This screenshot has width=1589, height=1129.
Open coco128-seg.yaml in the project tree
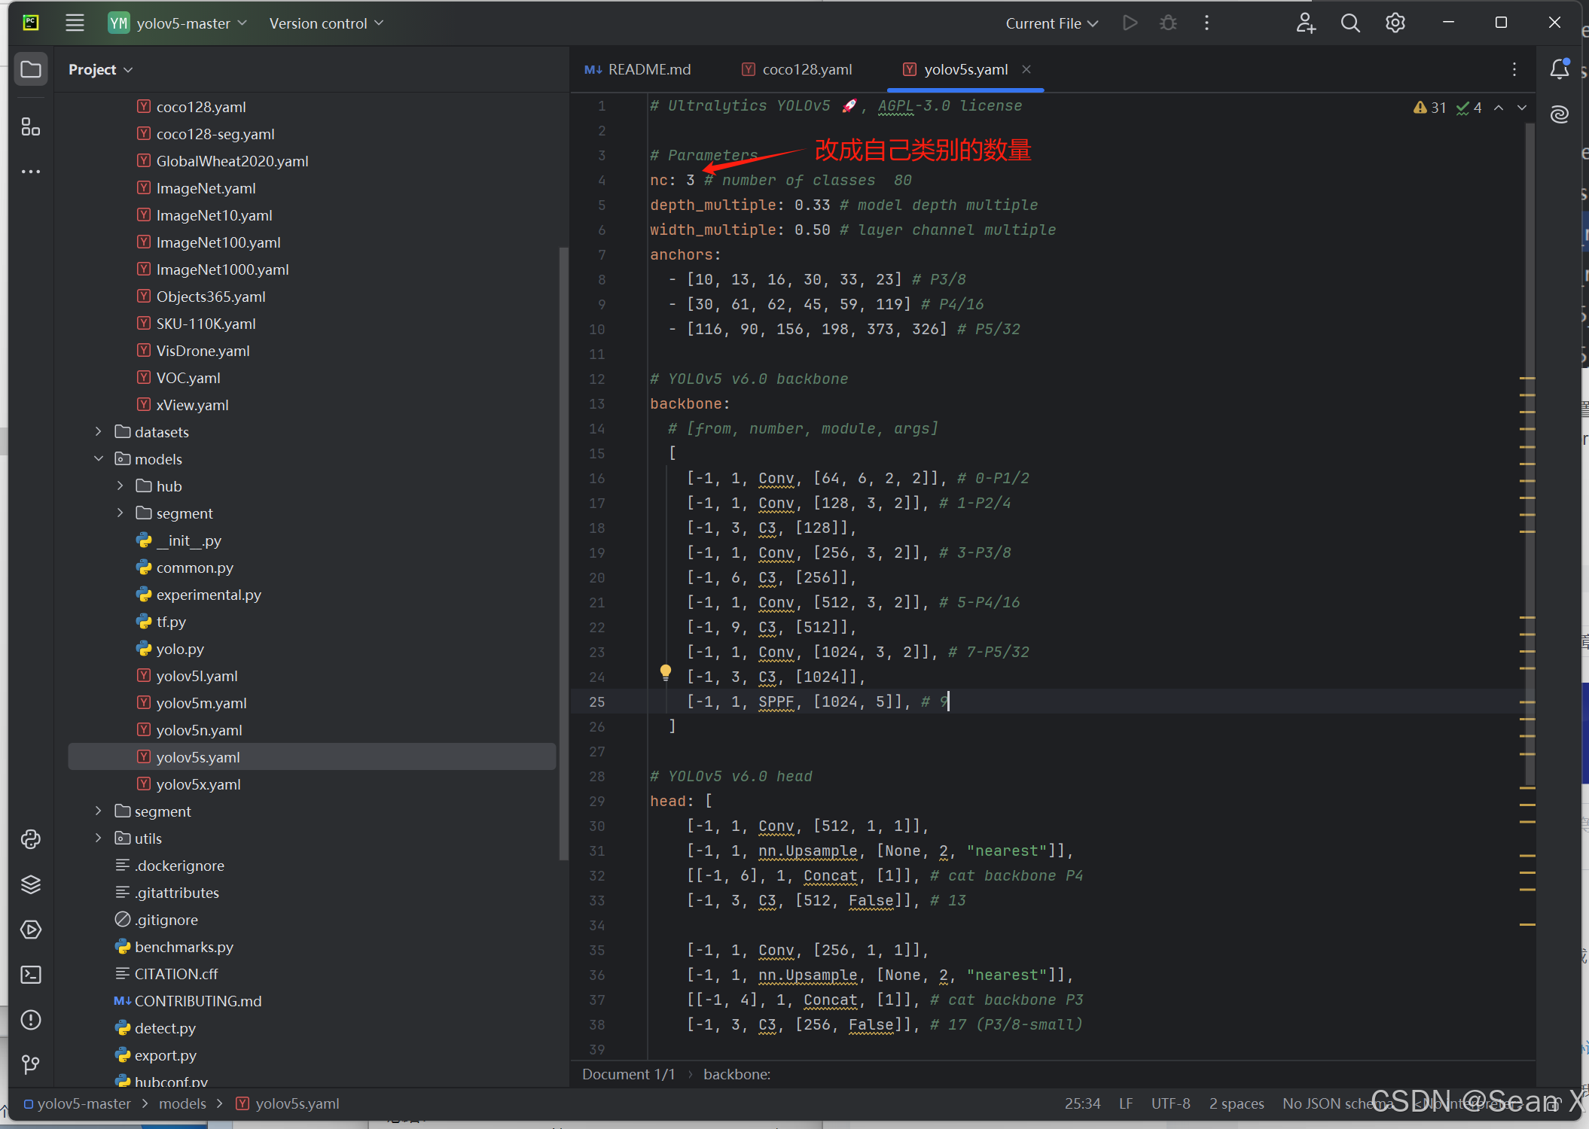[215, 134]
